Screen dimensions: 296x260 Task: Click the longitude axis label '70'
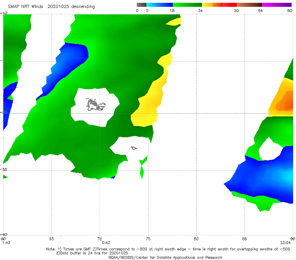(x=100, y=239)
